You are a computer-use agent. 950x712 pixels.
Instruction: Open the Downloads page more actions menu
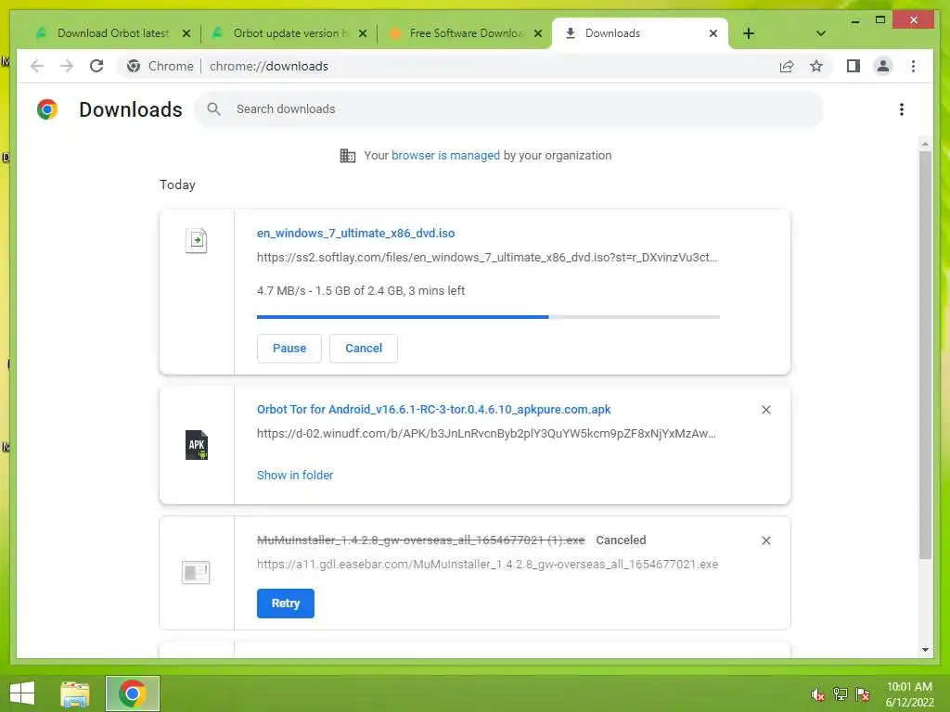(902, 109)
